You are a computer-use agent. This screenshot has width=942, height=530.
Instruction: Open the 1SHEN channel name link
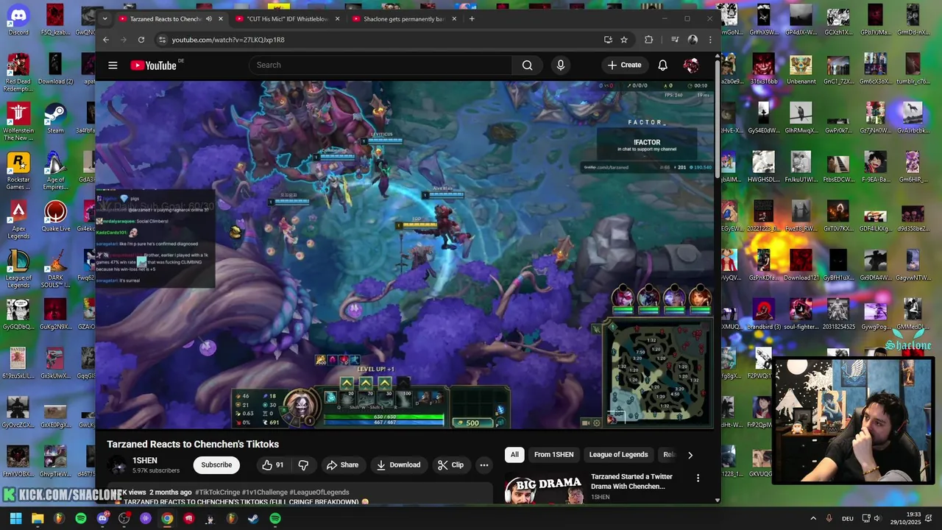[x=145, y=460]
